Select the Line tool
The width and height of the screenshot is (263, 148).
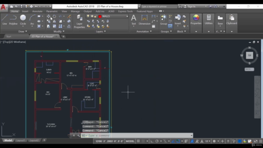point(5,20)
